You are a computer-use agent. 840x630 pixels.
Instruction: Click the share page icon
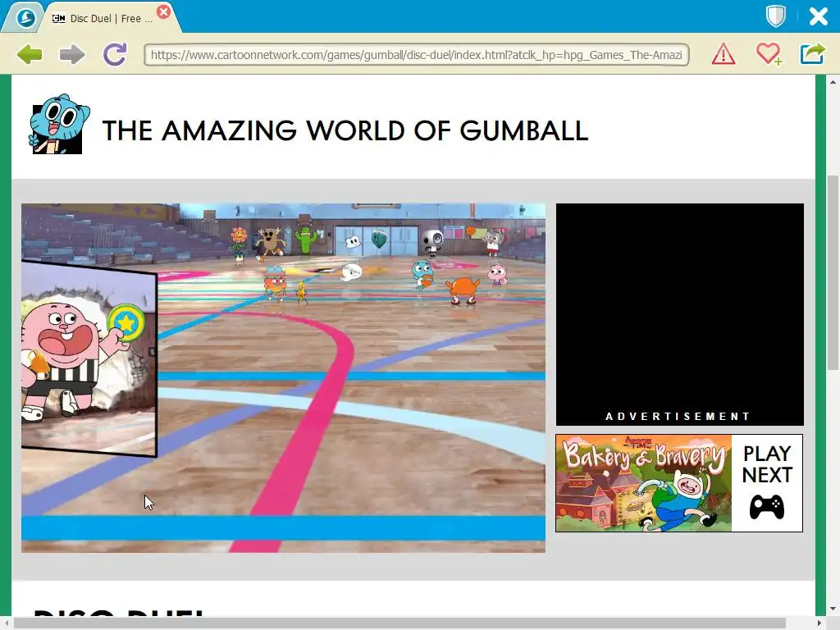[x=812, y=53]
